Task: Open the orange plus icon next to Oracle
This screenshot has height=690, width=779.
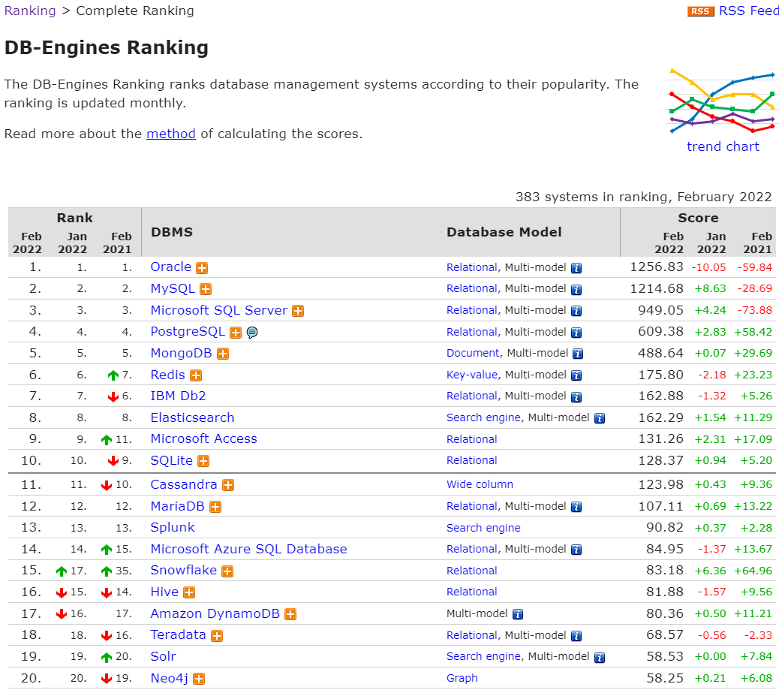Action: (x=202, y=268)
